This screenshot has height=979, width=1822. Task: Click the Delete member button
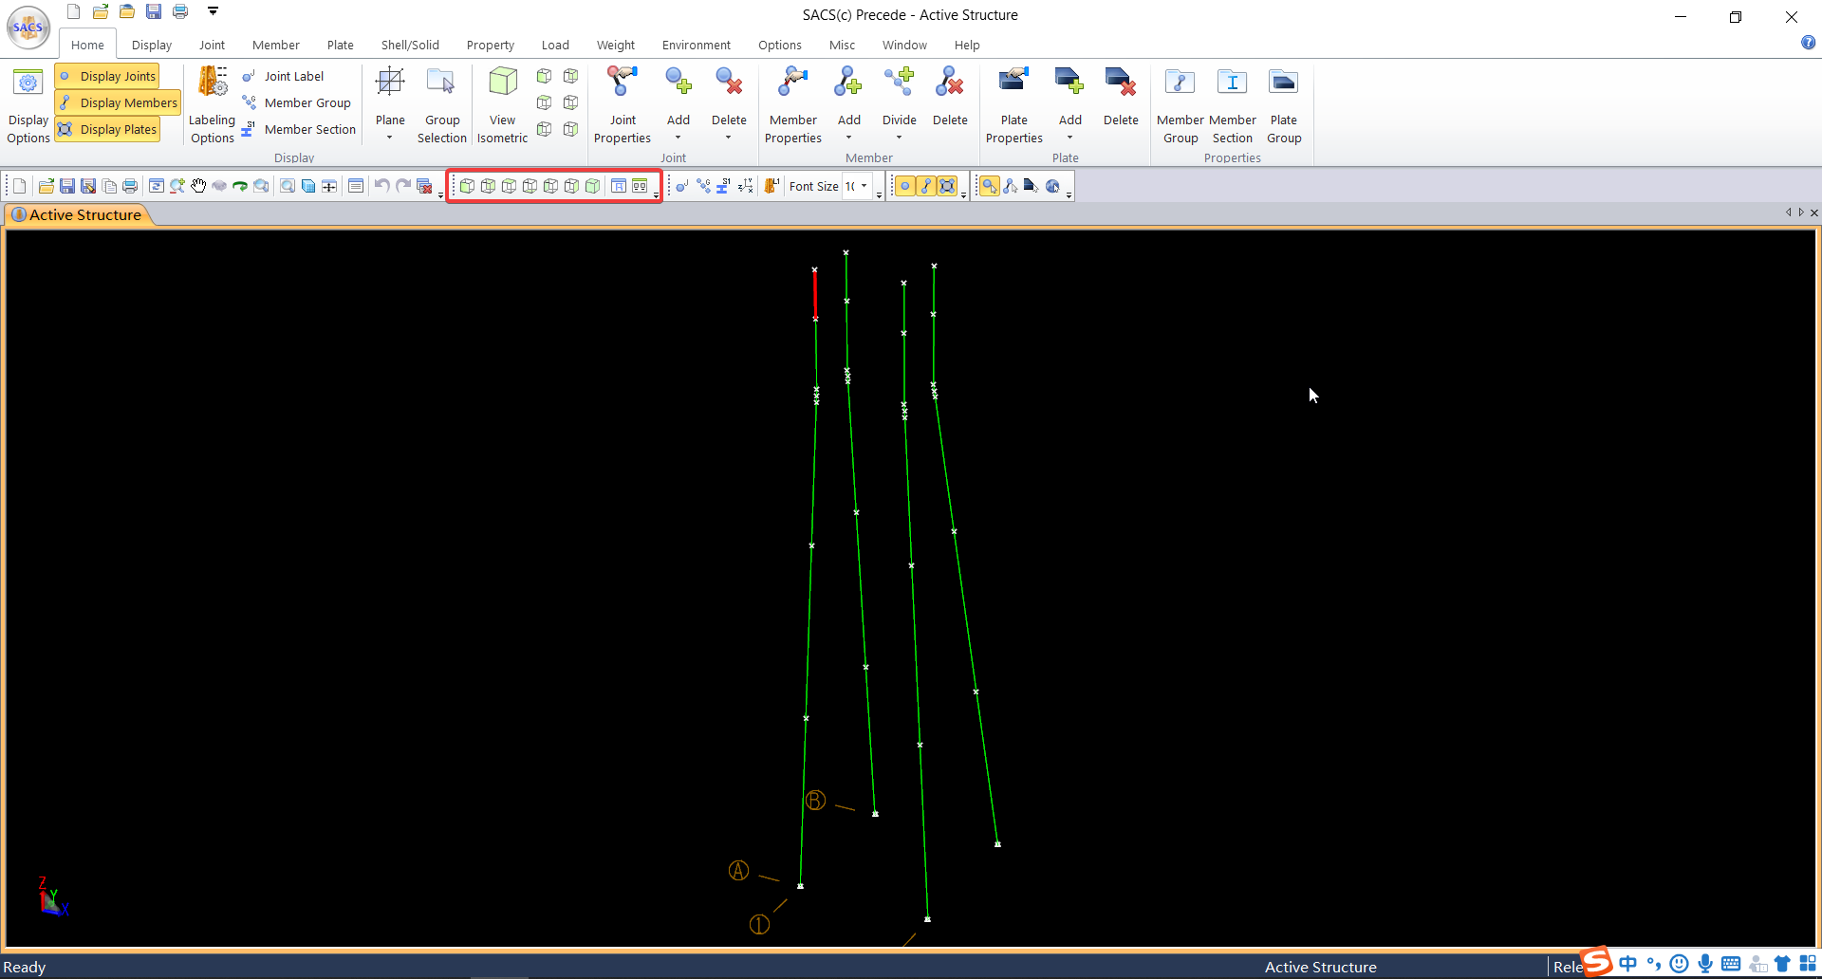950,98
